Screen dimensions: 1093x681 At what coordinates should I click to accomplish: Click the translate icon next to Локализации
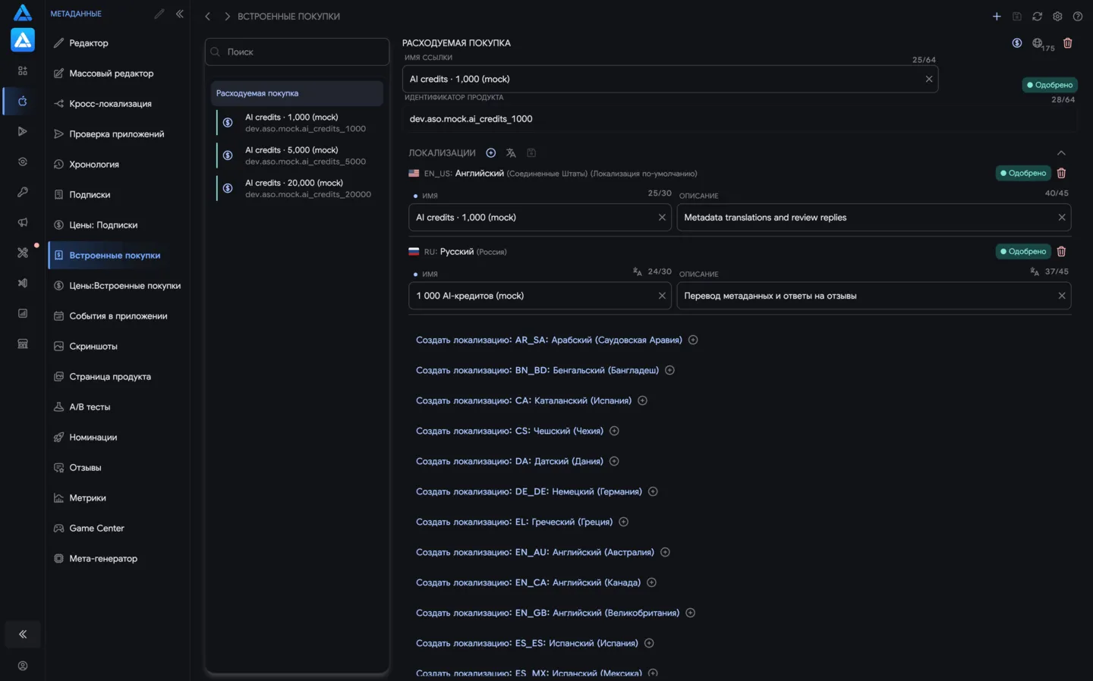point(511,153)
